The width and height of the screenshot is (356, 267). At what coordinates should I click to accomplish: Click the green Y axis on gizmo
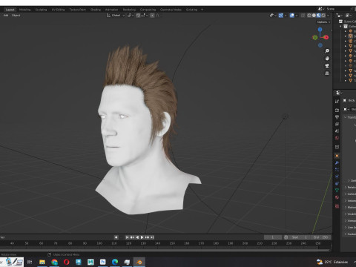point(315,38)
